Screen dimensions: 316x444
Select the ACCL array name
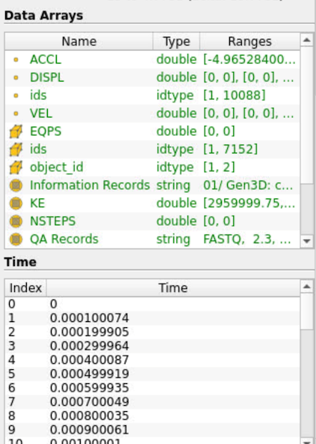(x=46, y=59)
